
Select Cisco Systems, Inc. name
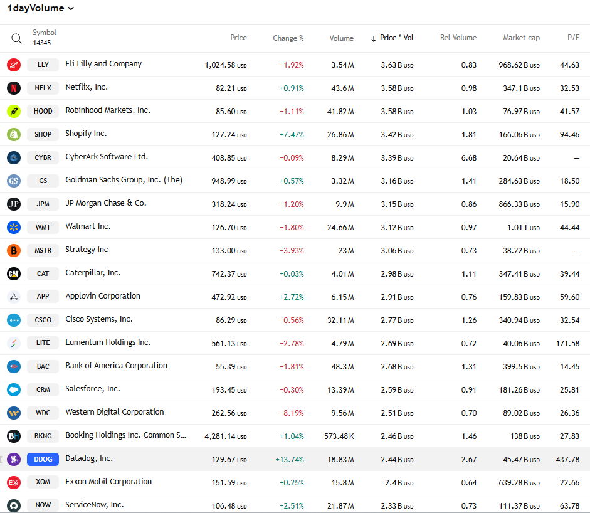point(99,319)
